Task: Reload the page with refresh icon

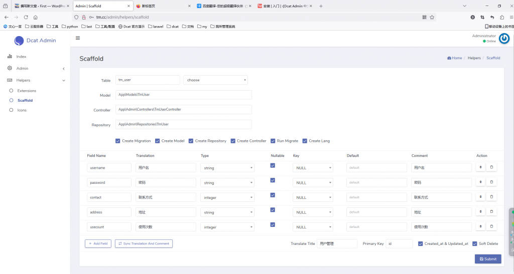Action: point(26,18)
